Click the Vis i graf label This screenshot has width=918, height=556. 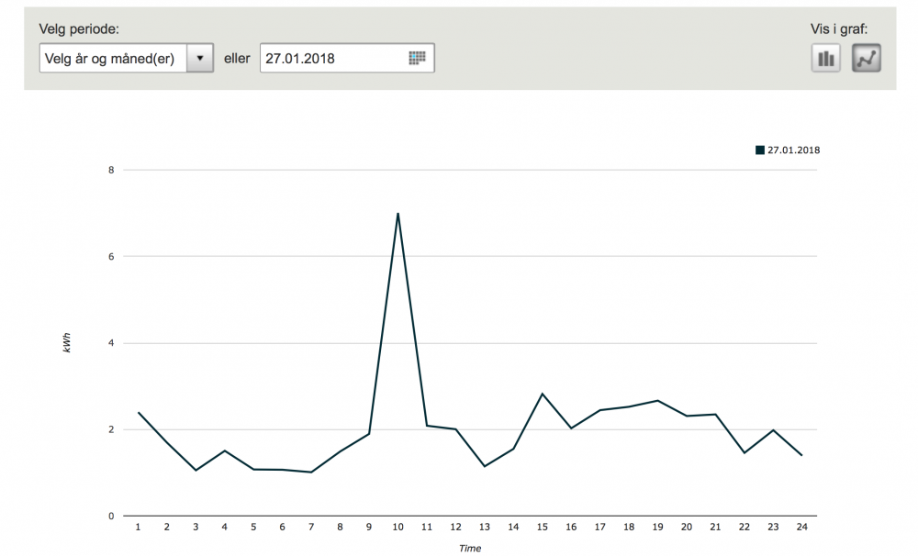tap(839, 28)
